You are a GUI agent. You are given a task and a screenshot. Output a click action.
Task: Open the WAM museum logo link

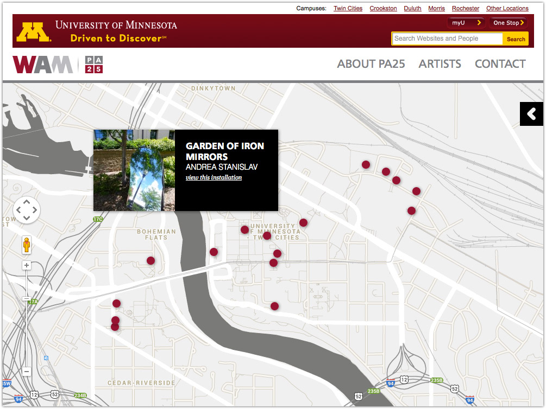(x=43, y=65)
